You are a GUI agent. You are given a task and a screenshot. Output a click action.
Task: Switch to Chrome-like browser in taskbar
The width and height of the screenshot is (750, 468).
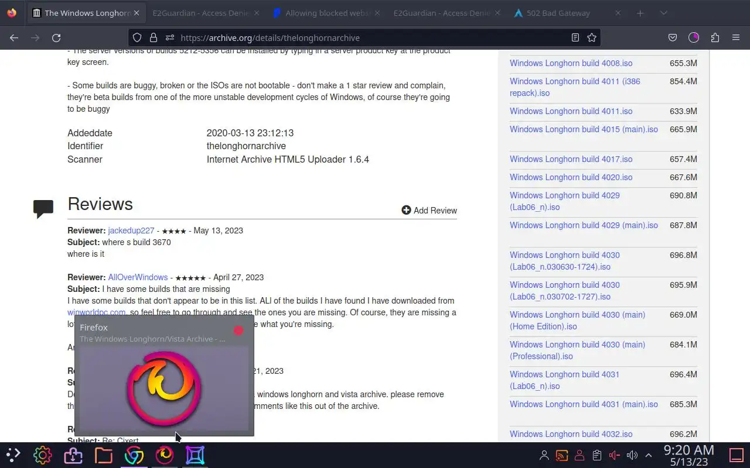(134, 455)
